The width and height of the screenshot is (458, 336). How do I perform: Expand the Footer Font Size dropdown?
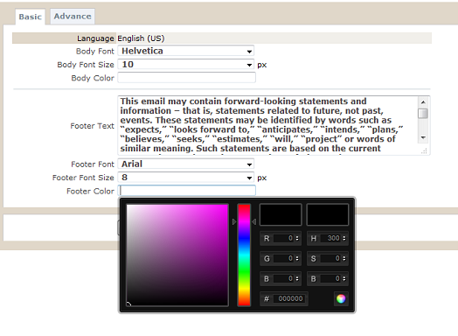point(186,178)
